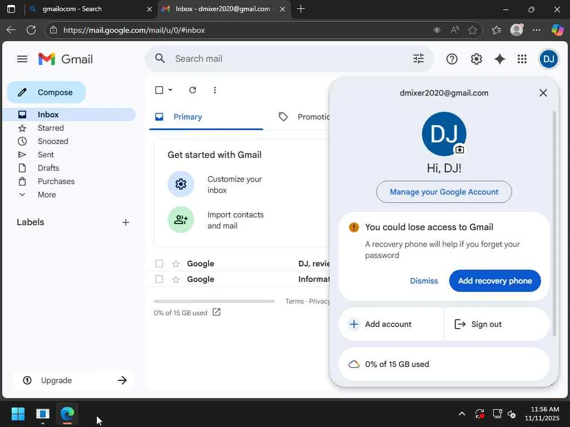Screen dimensions: 570x427
Task: Click the storage usage progress bar
Action: [x=214, y=301]
